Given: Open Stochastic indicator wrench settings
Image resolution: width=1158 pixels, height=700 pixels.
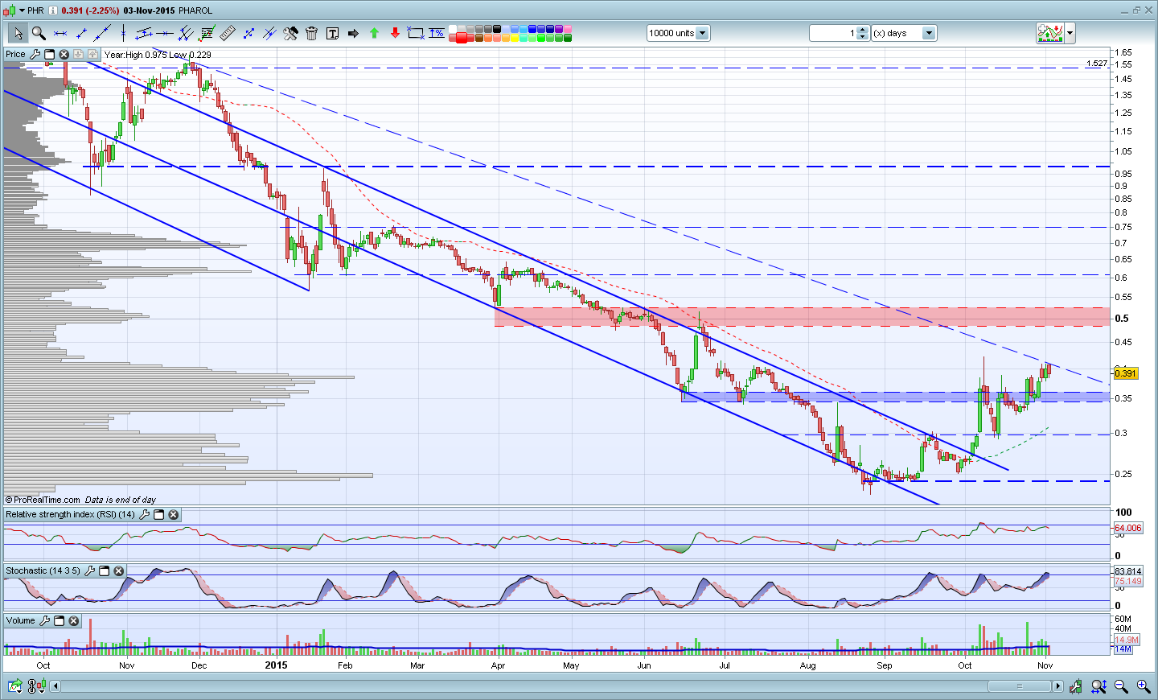Looking at the screenshot, I should tap(90, 571).
